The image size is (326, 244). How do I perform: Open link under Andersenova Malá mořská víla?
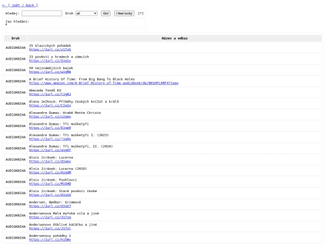pyautogui.click(x=50, y=217)
